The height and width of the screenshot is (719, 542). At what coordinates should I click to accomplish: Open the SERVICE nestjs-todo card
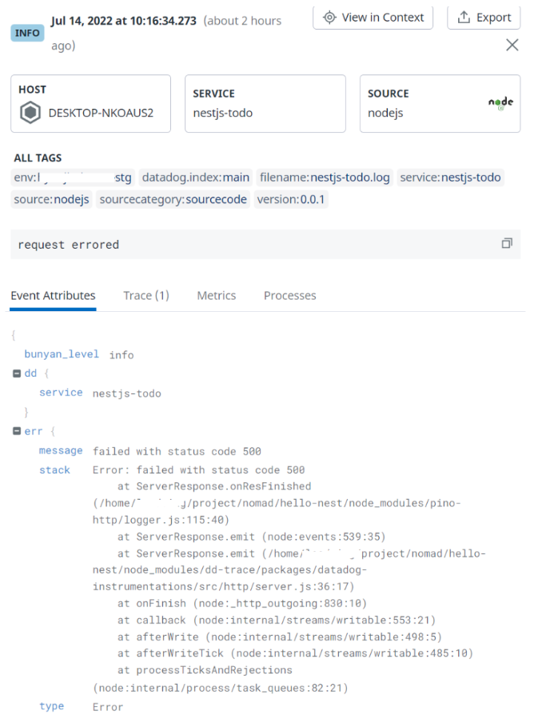coord(265,104)
